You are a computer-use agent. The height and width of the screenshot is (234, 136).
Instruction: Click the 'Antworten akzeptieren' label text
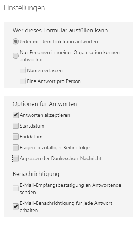(x=45, y=115)
